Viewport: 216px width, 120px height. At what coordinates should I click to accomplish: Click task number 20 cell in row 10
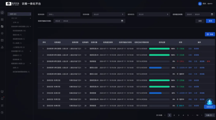[85, 106]
